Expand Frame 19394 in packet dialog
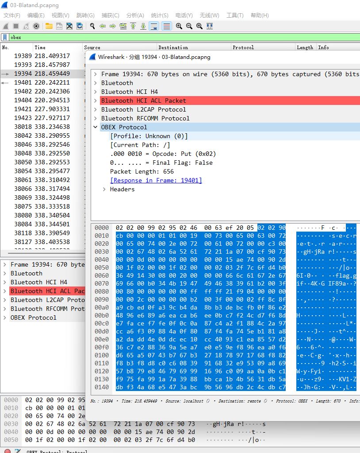Screen dimensions: 360x453 click(x=96, y=74)
